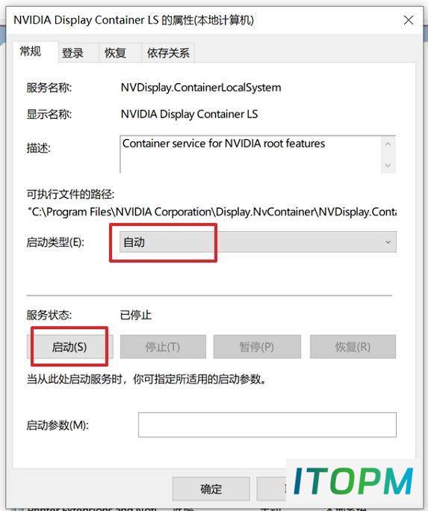Click the description box down scroll arrow

388,165
